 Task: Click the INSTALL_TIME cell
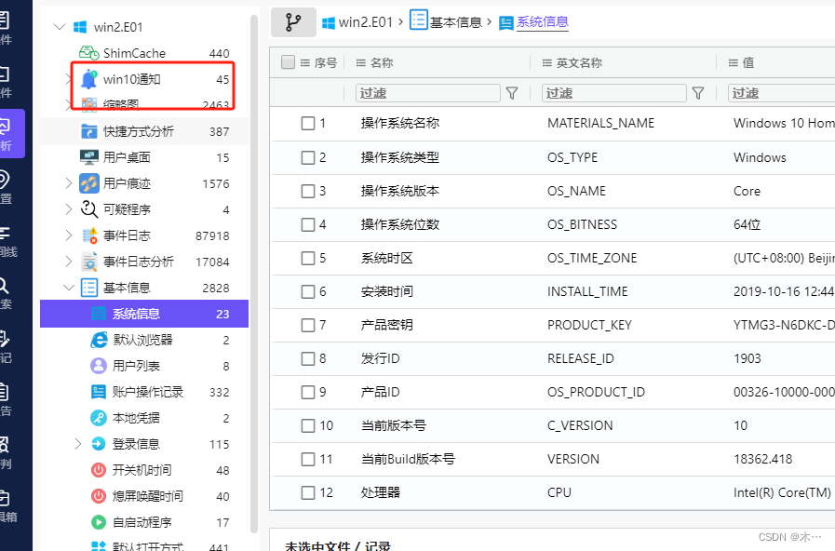click(587, 291)
